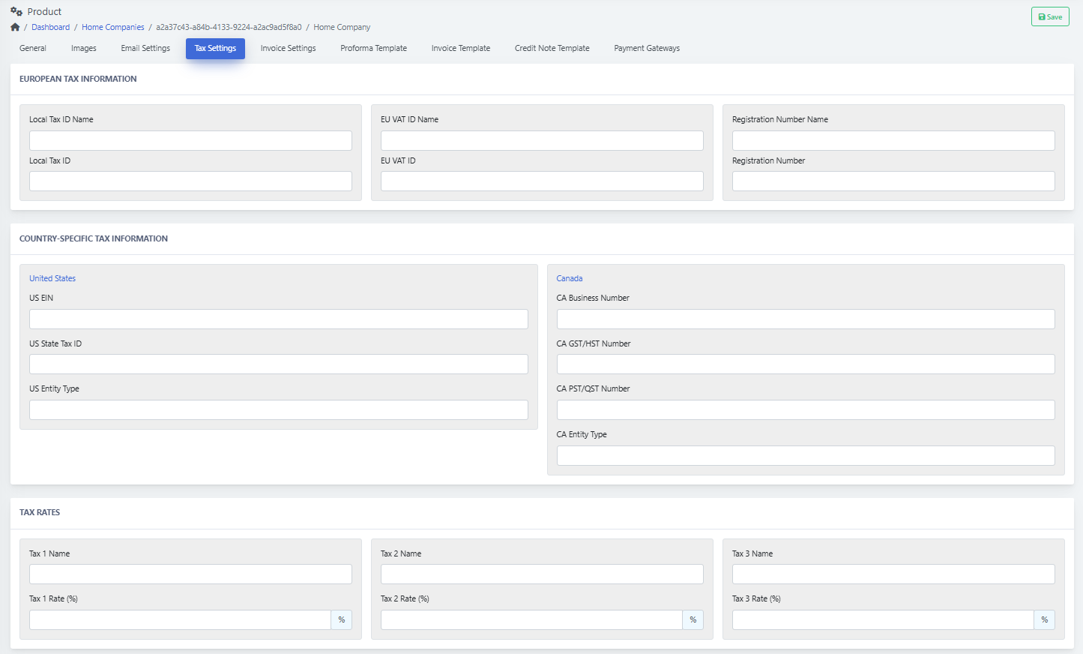Click the Tax 1 Rate (%) input
Viewport: 1083px width, 654px height.
(180, 619)
